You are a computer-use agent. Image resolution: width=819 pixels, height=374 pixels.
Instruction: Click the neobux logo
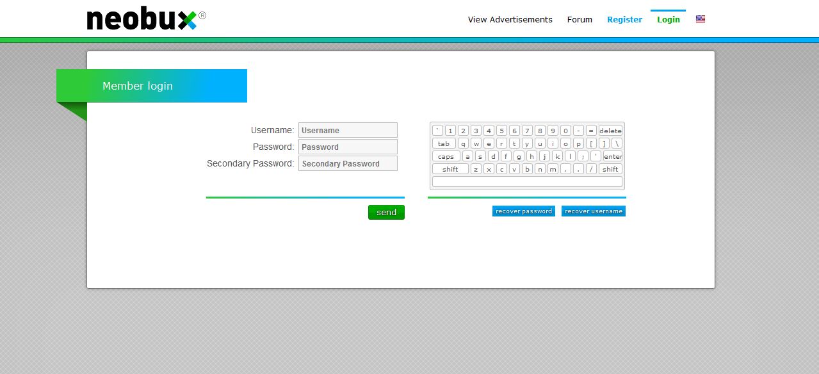(146, 19)
